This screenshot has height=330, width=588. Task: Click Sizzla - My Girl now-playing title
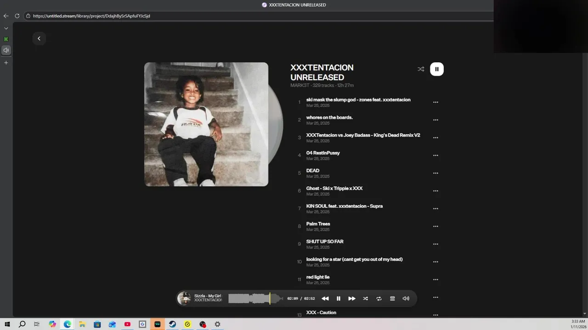208,296
